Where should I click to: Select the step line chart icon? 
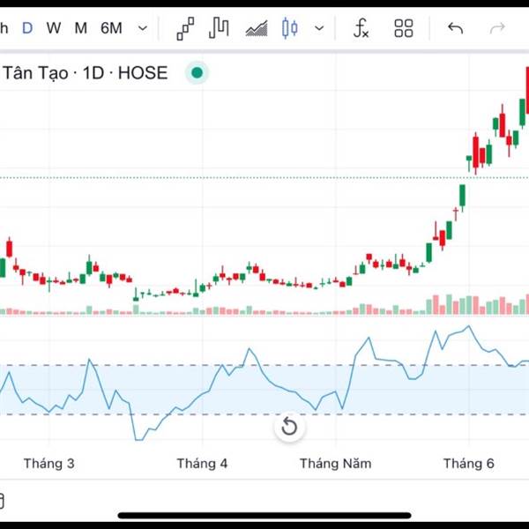[x=219, y=28]
